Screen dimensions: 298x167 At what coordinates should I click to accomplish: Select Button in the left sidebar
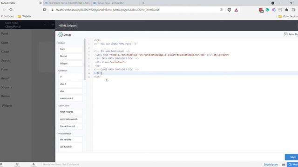tap(6, 96)
